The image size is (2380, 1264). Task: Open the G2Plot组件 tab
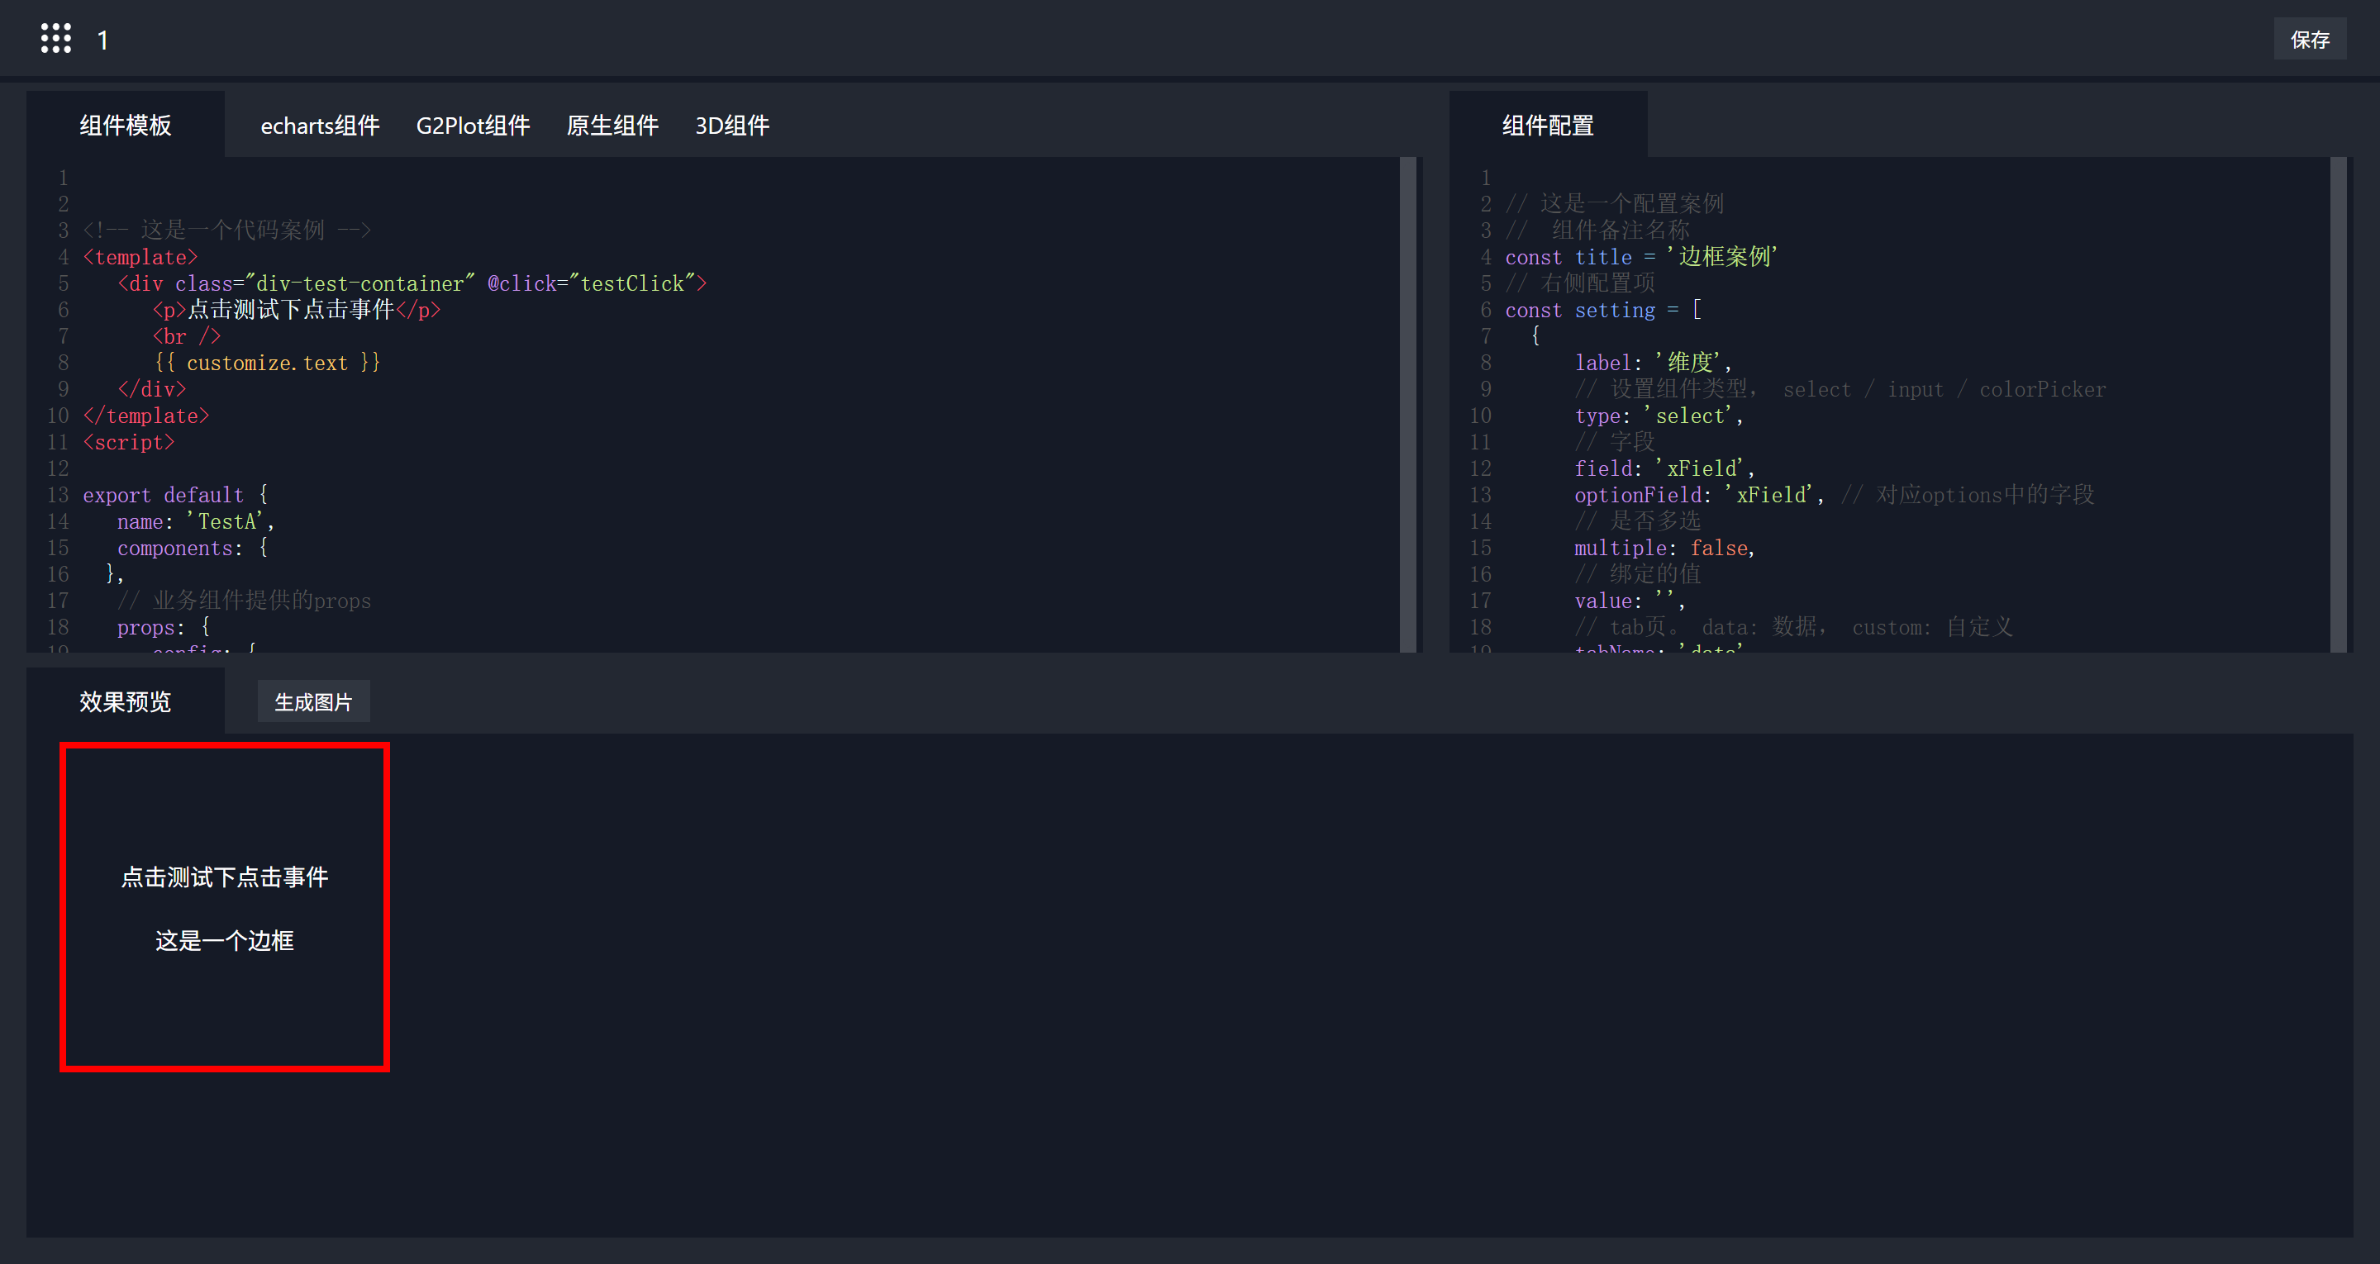pos(472,126)
